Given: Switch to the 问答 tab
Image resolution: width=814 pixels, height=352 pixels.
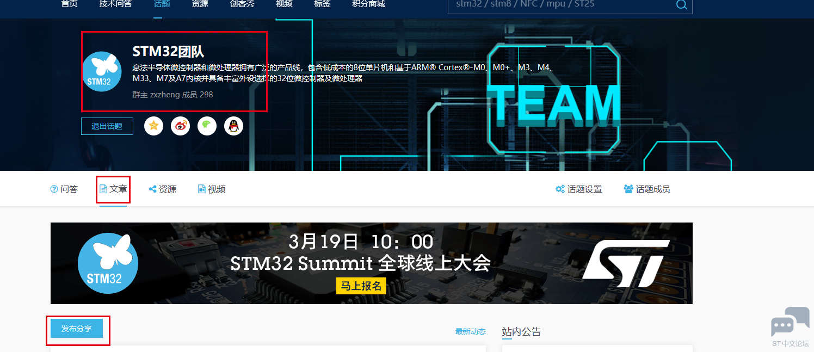Looking at the screenshot, I should (64, 189).
